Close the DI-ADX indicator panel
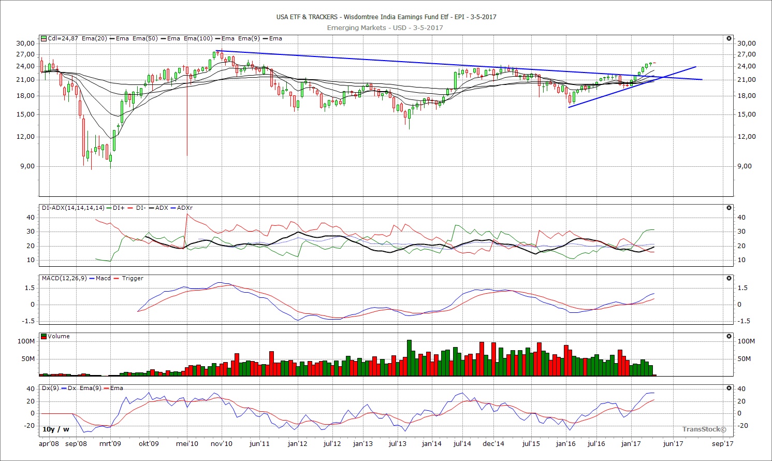 (x=729, y=208)
